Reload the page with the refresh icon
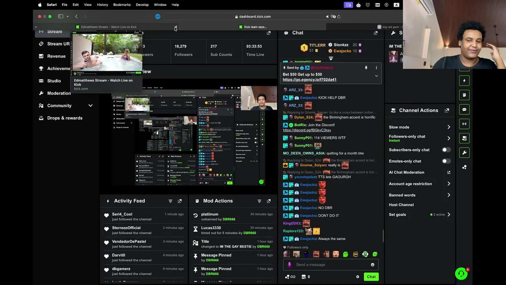Viewport: 506px width, 285px height. (339, 17)
